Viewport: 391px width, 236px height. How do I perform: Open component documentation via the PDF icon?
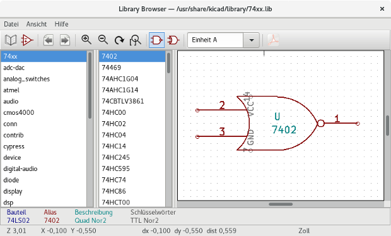[273, 40]
